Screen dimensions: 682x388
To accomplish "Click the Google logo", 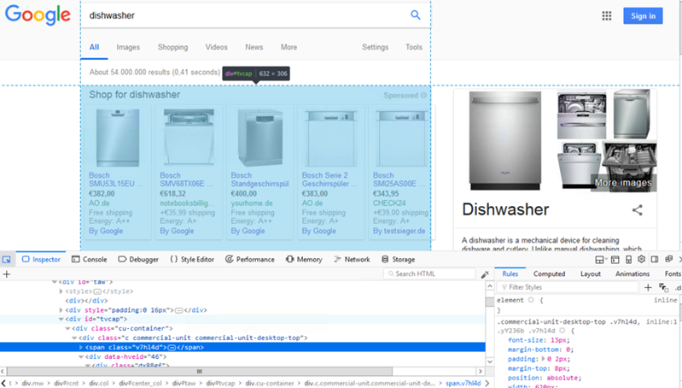I will (x=38, y=15).
